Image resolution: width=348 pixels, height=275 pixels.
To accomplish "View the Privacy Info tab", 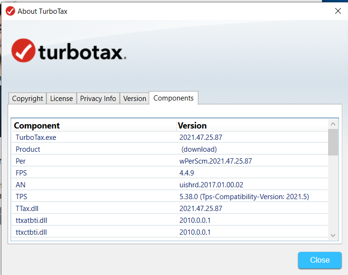I will tap(98, 99).
